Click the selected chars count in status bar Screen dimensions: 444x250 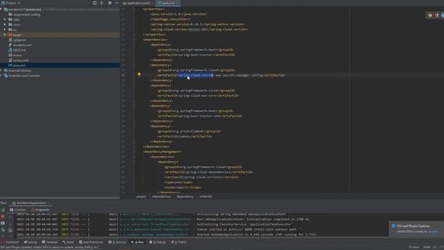413,247
